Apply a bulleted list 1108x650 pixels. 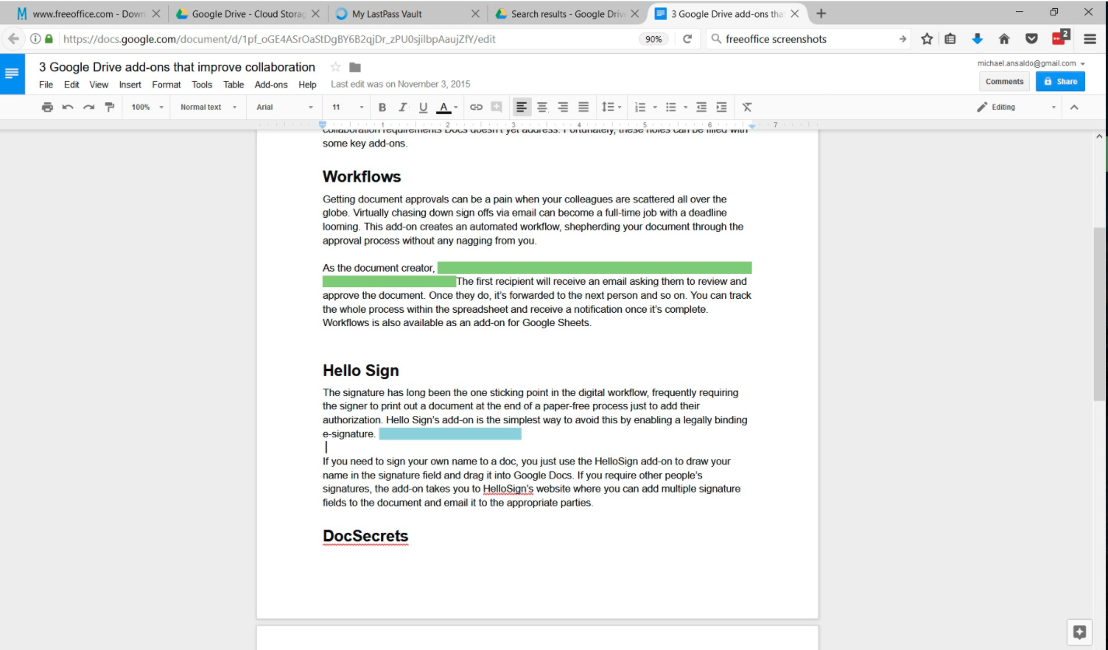[x=670, y=107]
